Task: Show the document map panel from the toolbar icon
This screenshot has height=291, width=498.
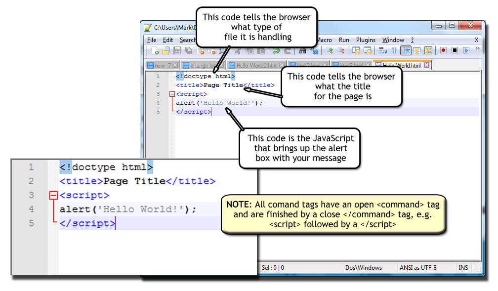Action: [x=428, y=50]
